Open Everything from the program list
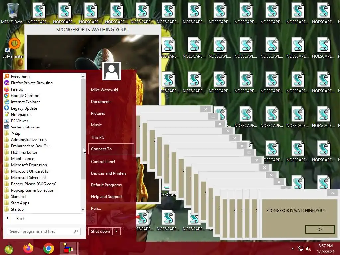Screen dimensions: 340x255 (42, 77)
